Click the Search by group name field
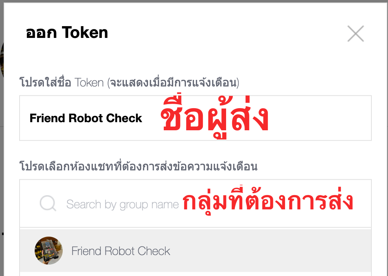 click(x=195, y=204)
